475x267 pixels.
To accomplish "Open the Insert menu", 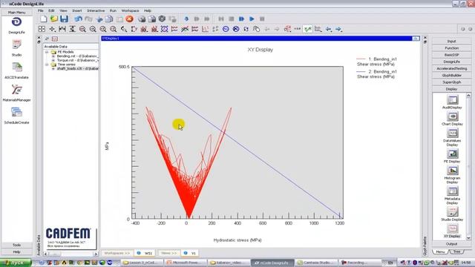I will tap(77, 10).
